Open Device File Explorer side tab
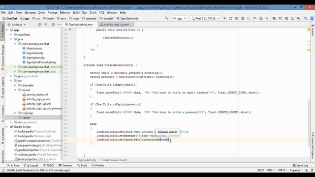Screen dimensions: 315x177 click(313, 146)
